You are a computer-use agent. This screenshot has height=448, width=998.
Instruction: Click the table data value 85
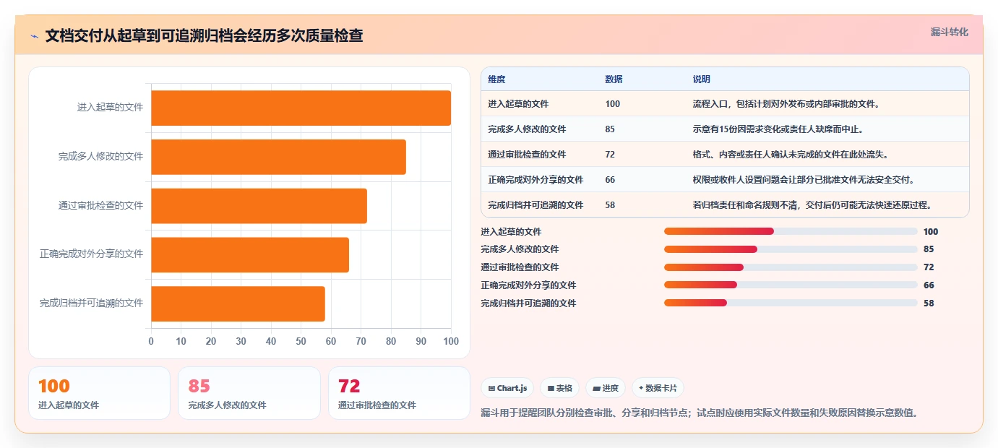click(x=610, y=129)
